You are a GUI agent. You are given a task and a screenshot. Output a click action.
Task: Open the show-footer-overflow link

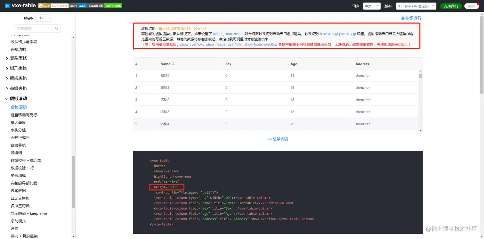tap(261, 45)
